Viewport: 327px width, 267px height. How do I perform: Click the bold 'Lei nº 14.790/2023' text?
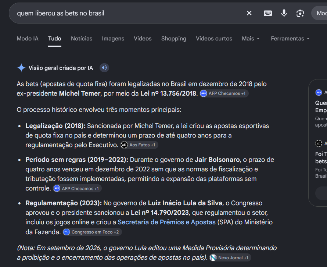(x=160, y=213)
